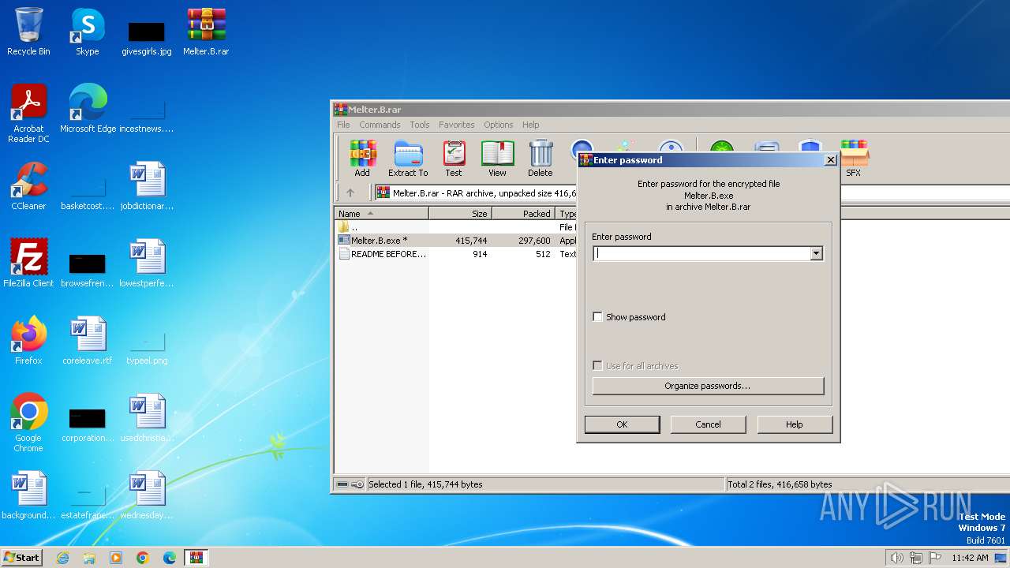Image resolution: width=1010 pixels, height=568 pixels.
Task: Select the parent folder '..' row
Action: pyautogui.click(x=457, y=227)
